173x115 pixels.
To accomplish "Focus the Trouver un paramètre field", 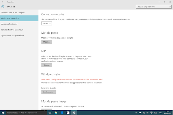I will click(154, 7).
